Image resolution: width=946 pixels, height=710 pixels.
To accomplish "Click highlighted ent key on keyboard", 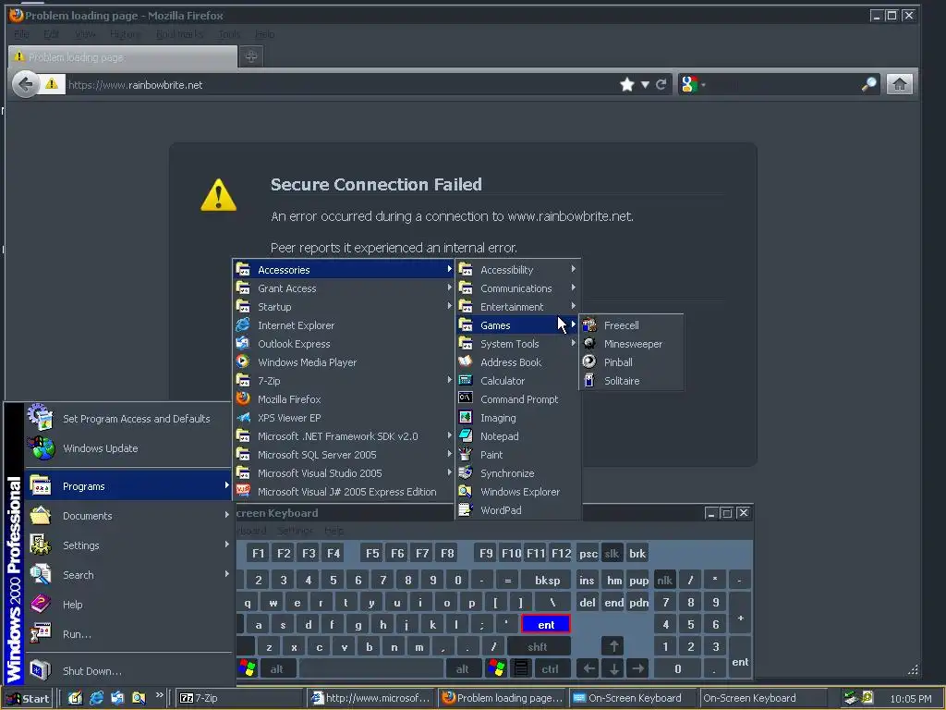I will pos(545,624).
